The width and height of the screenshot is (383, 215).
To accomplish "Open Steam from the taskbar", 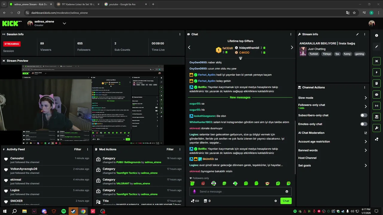I will [73, 211].
